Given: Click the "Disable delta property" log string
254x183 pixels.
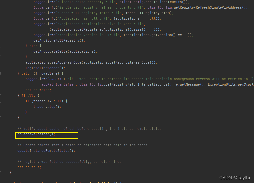Looking at the screenshot, I should point(86,2).
